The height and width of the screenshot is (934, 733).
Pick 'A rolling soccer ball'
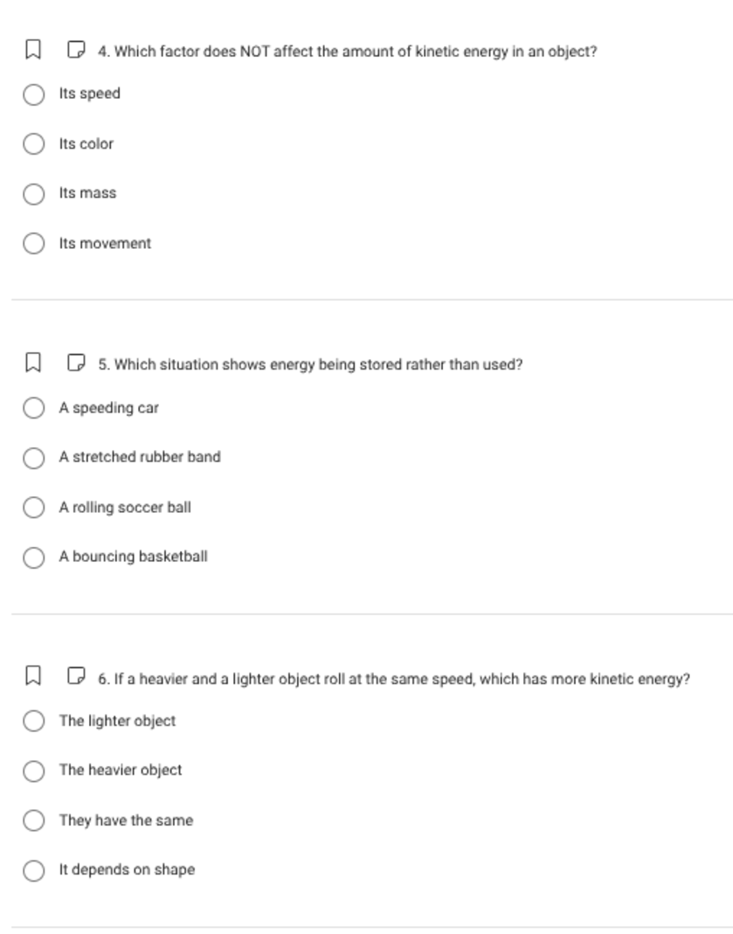pyautogui.click(x=34, y=508)
